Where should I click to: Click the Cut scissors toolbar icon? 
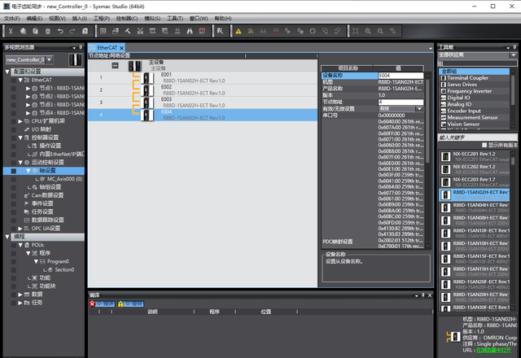click(11, 31)
